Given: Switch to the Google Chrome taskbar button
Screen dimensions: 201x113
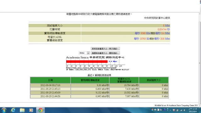Looking at the screenshot, I should pyautogui.click(x=41, y=110).
